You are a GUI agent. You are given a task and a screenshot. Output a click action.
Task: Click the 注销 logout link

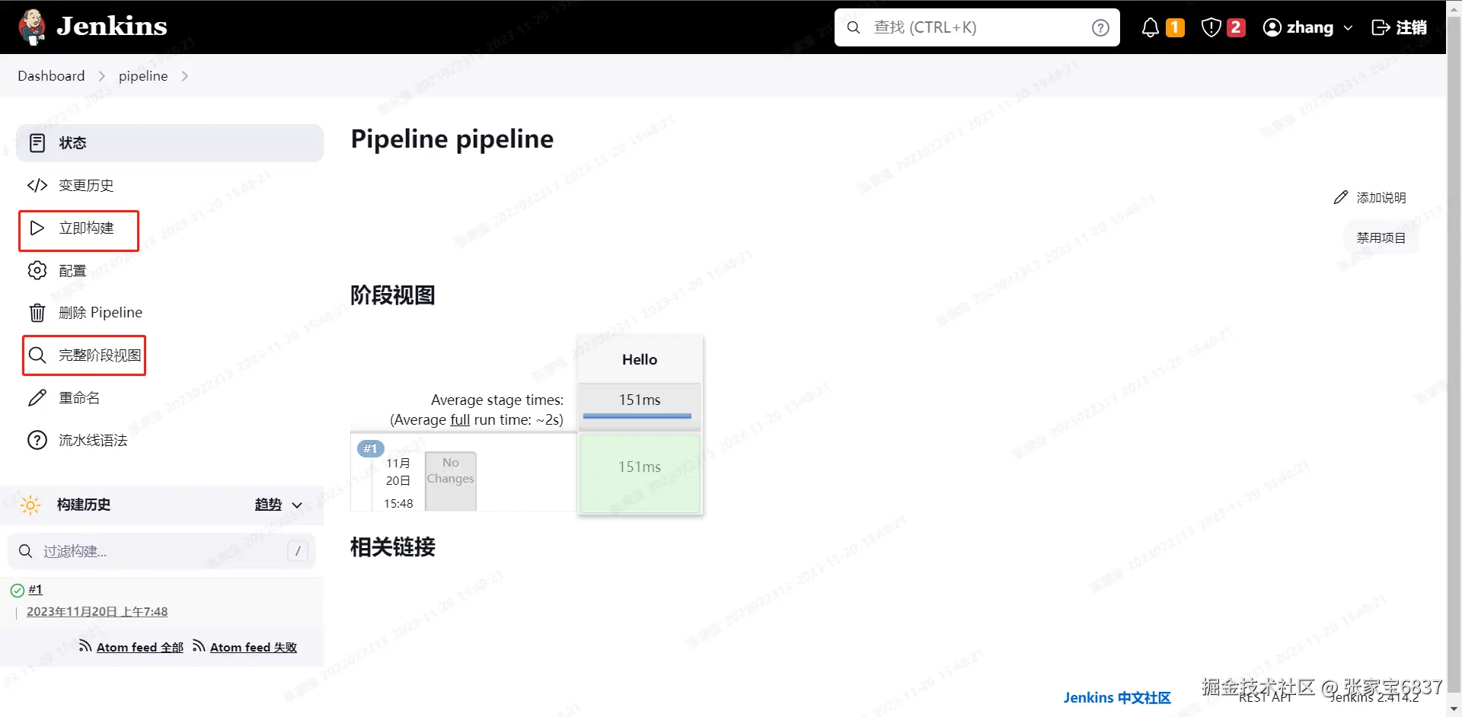[1411, 27]
